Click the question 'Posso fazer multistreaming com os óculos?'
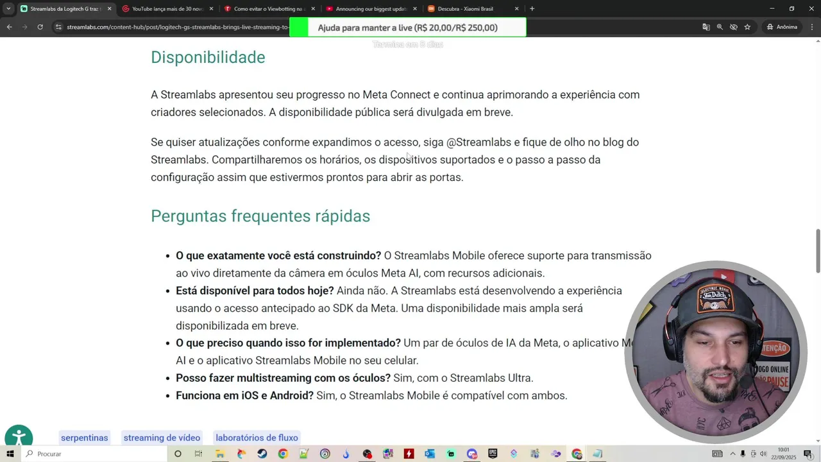Image resolution: width=821 pixels, height=462 pixels. [283, 378]
